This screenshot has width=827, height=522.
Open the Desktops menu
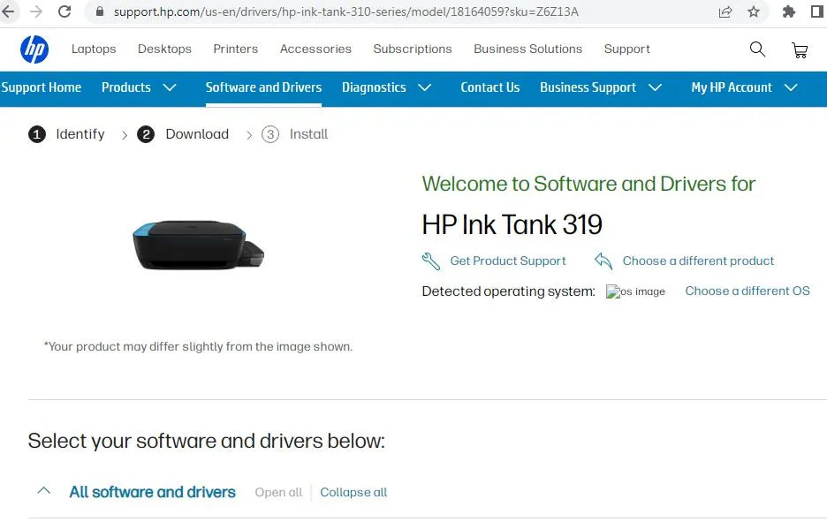click(x=164, y=49)
